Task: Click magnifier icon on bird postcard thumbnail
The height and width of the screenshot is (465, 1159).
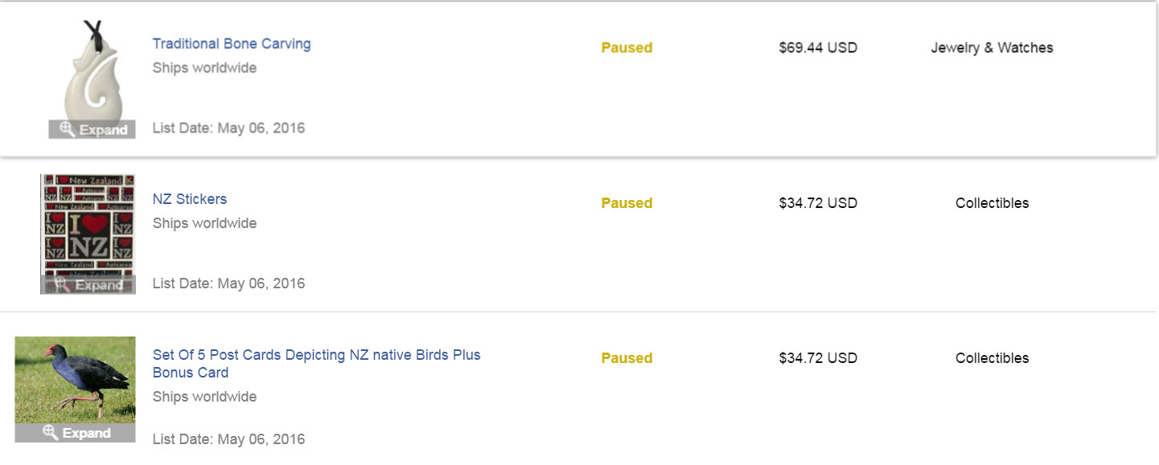Action: pyautogui.click(x=50, y=433)
